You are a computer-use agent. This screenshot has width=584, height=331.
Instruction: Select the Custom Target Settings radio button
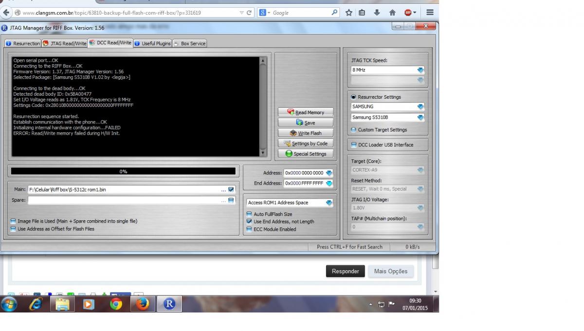[354, 130]
